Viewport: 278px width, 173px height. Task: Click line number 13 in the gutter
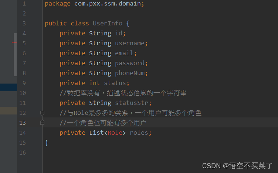tap(23, 123)
